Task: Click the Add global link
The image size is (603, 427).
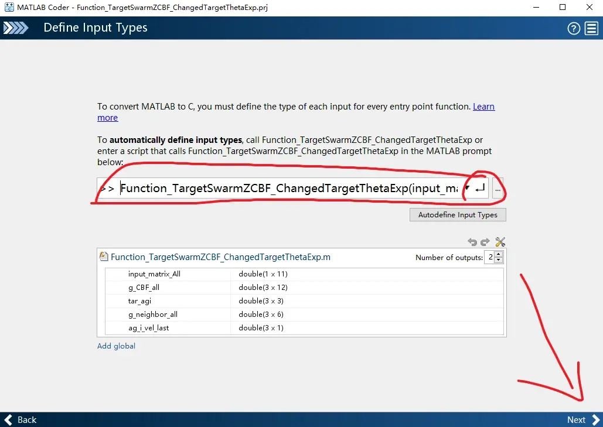Action: (116, 346)
